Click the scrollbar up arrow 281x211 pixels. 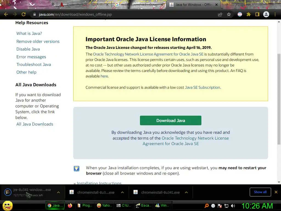pos(279,22)
